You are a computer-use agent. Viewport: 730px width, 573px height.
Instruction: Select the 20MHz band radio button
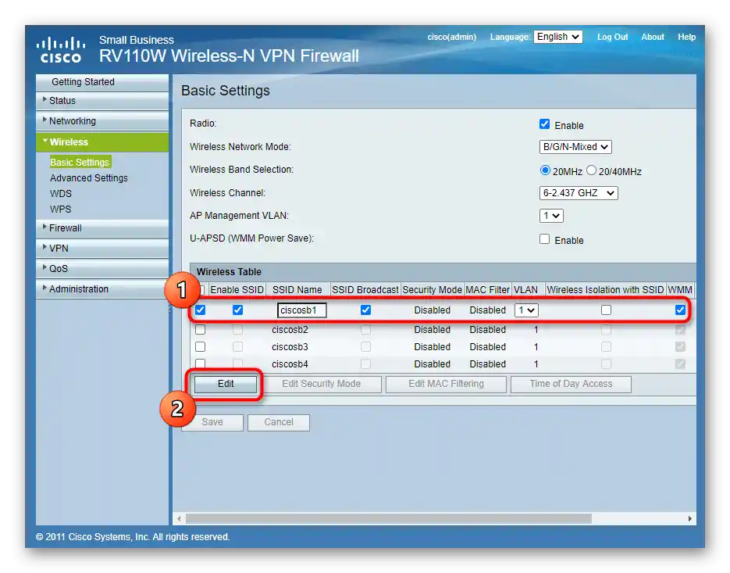[x=545, y=170]
